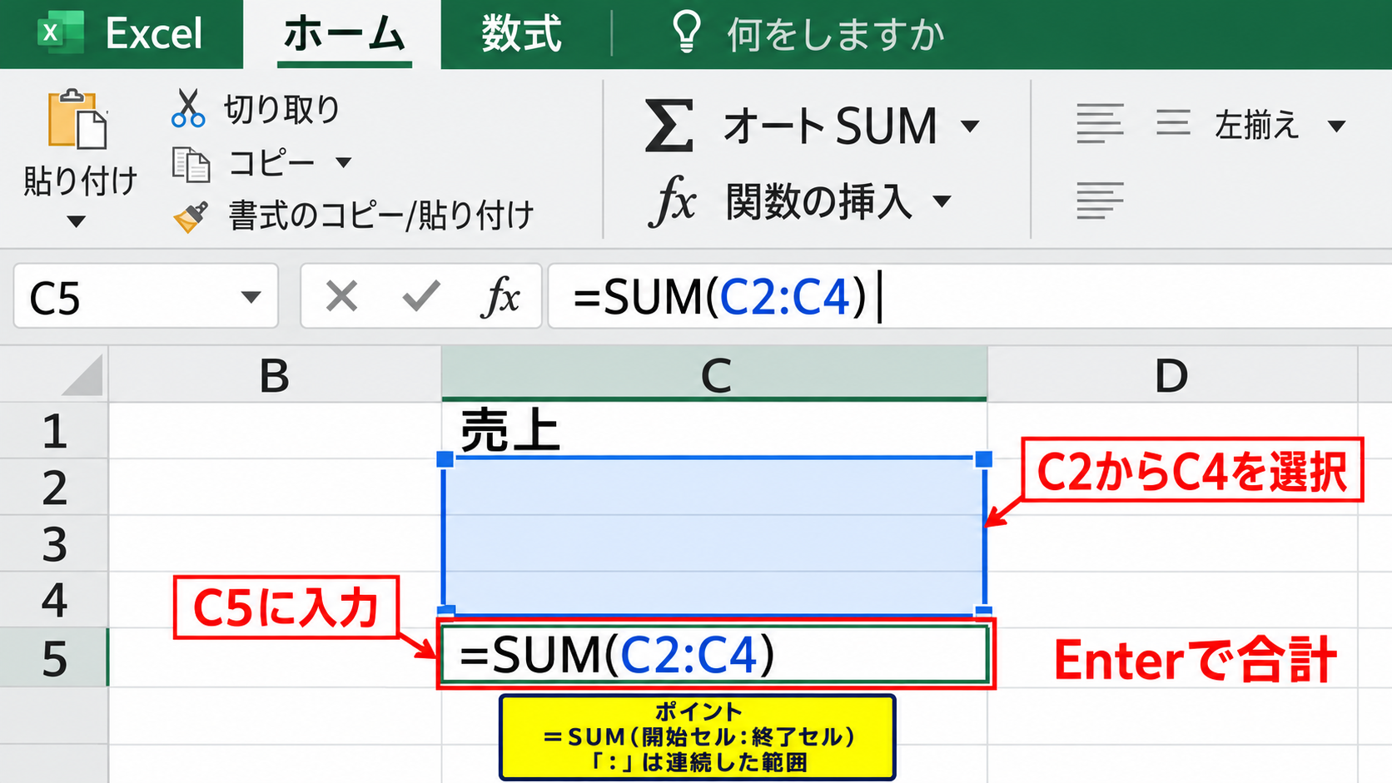This screenshot has width=1392, height=783.
Task: Click the short lines icon beside 左揃え
Action: 1173,122
